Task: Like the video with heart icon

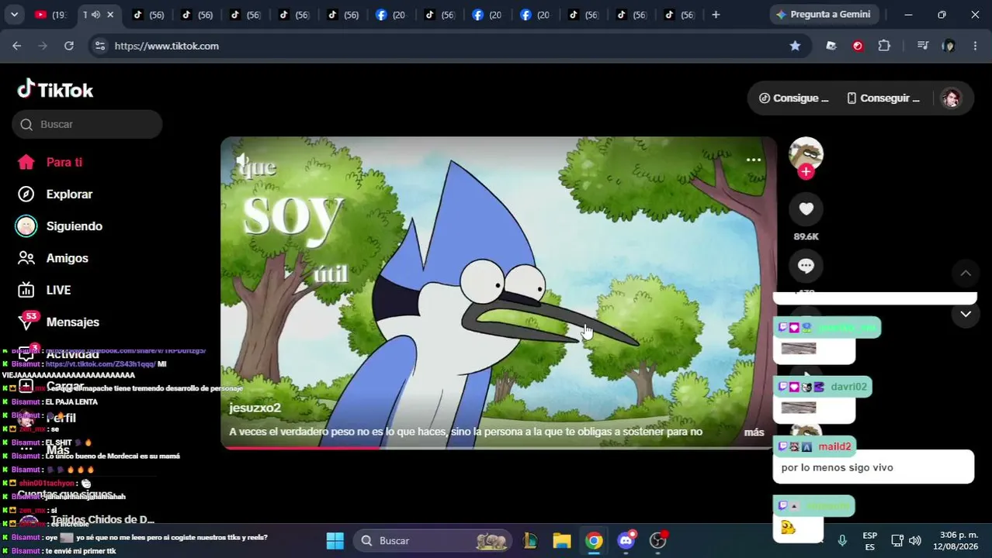Action: point(806,208)
